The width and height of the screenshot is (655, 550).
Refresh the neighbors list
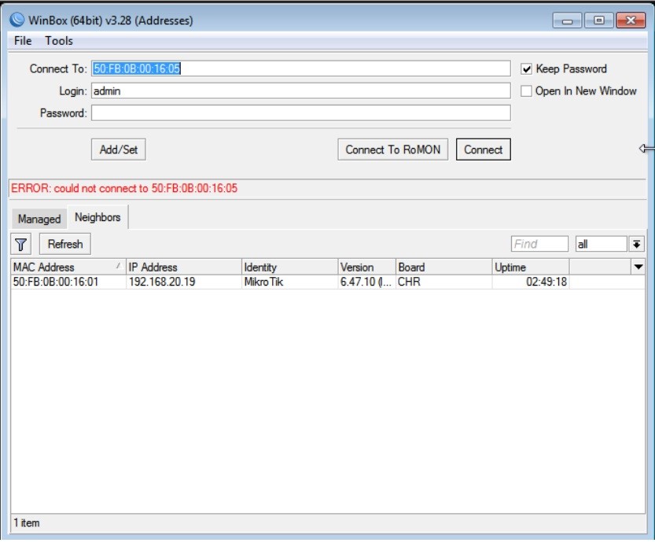pyautogui.click(x=65, y=244)
